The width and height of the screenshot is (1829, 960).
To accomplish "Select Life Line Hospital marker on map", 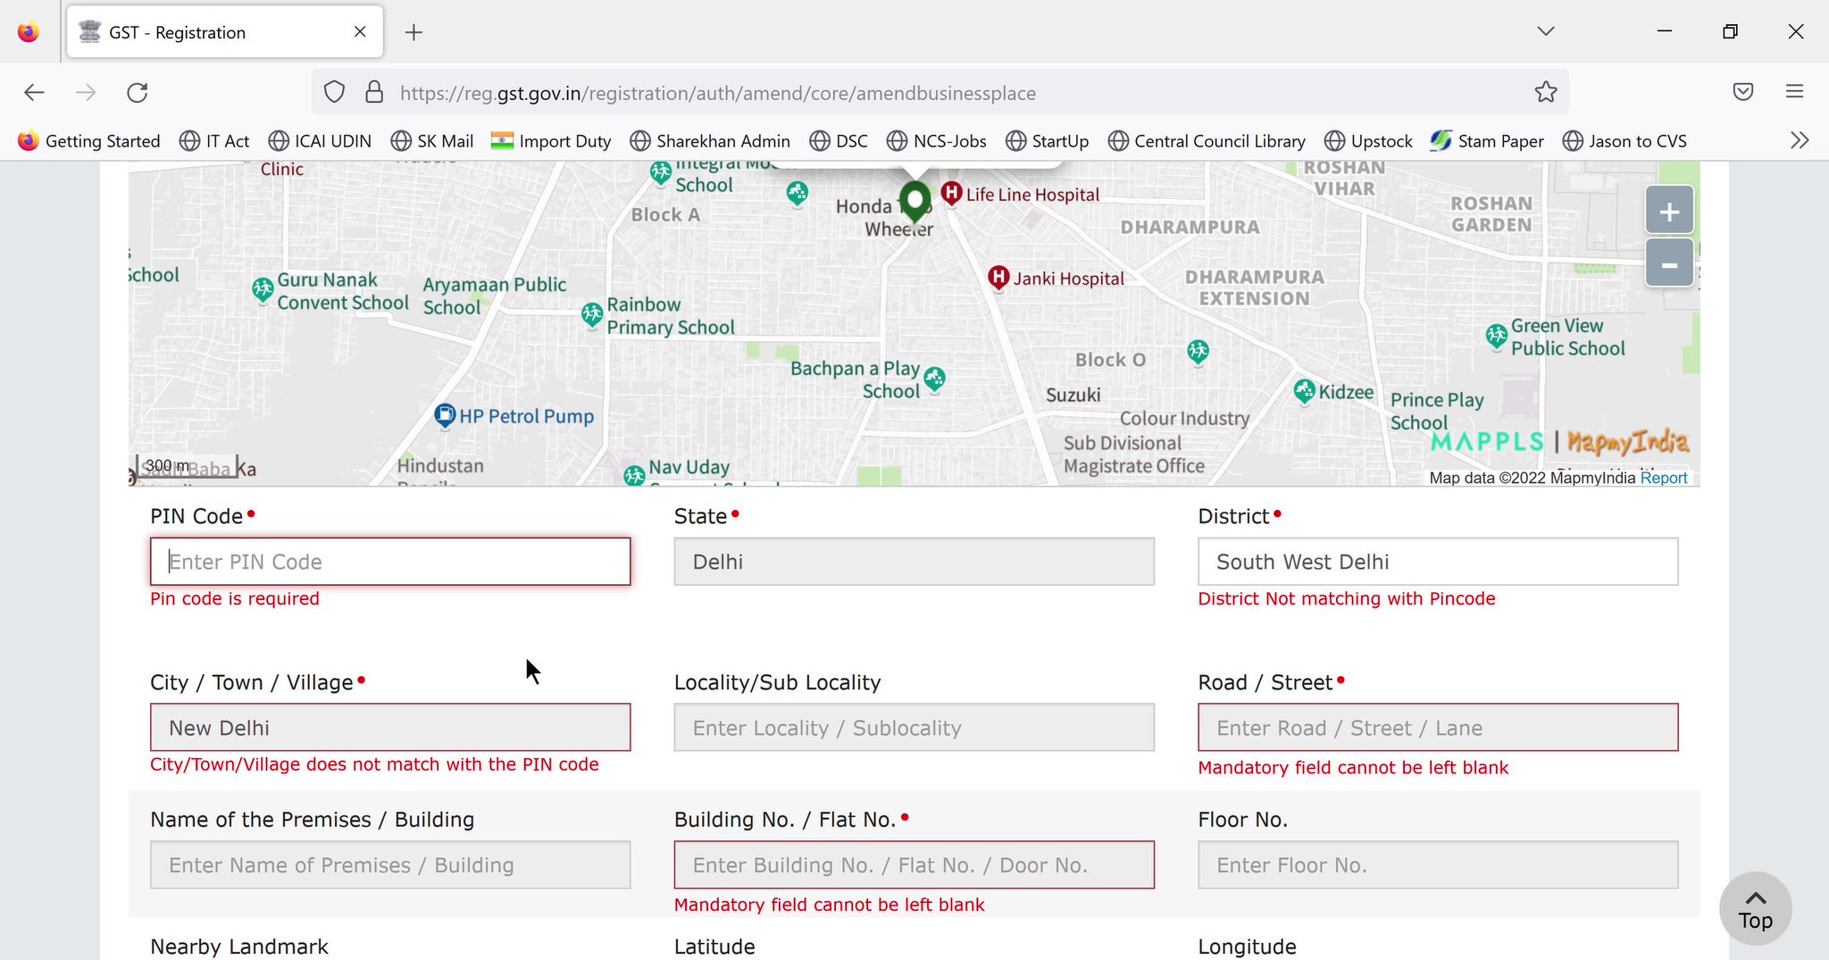I will 952,193.
